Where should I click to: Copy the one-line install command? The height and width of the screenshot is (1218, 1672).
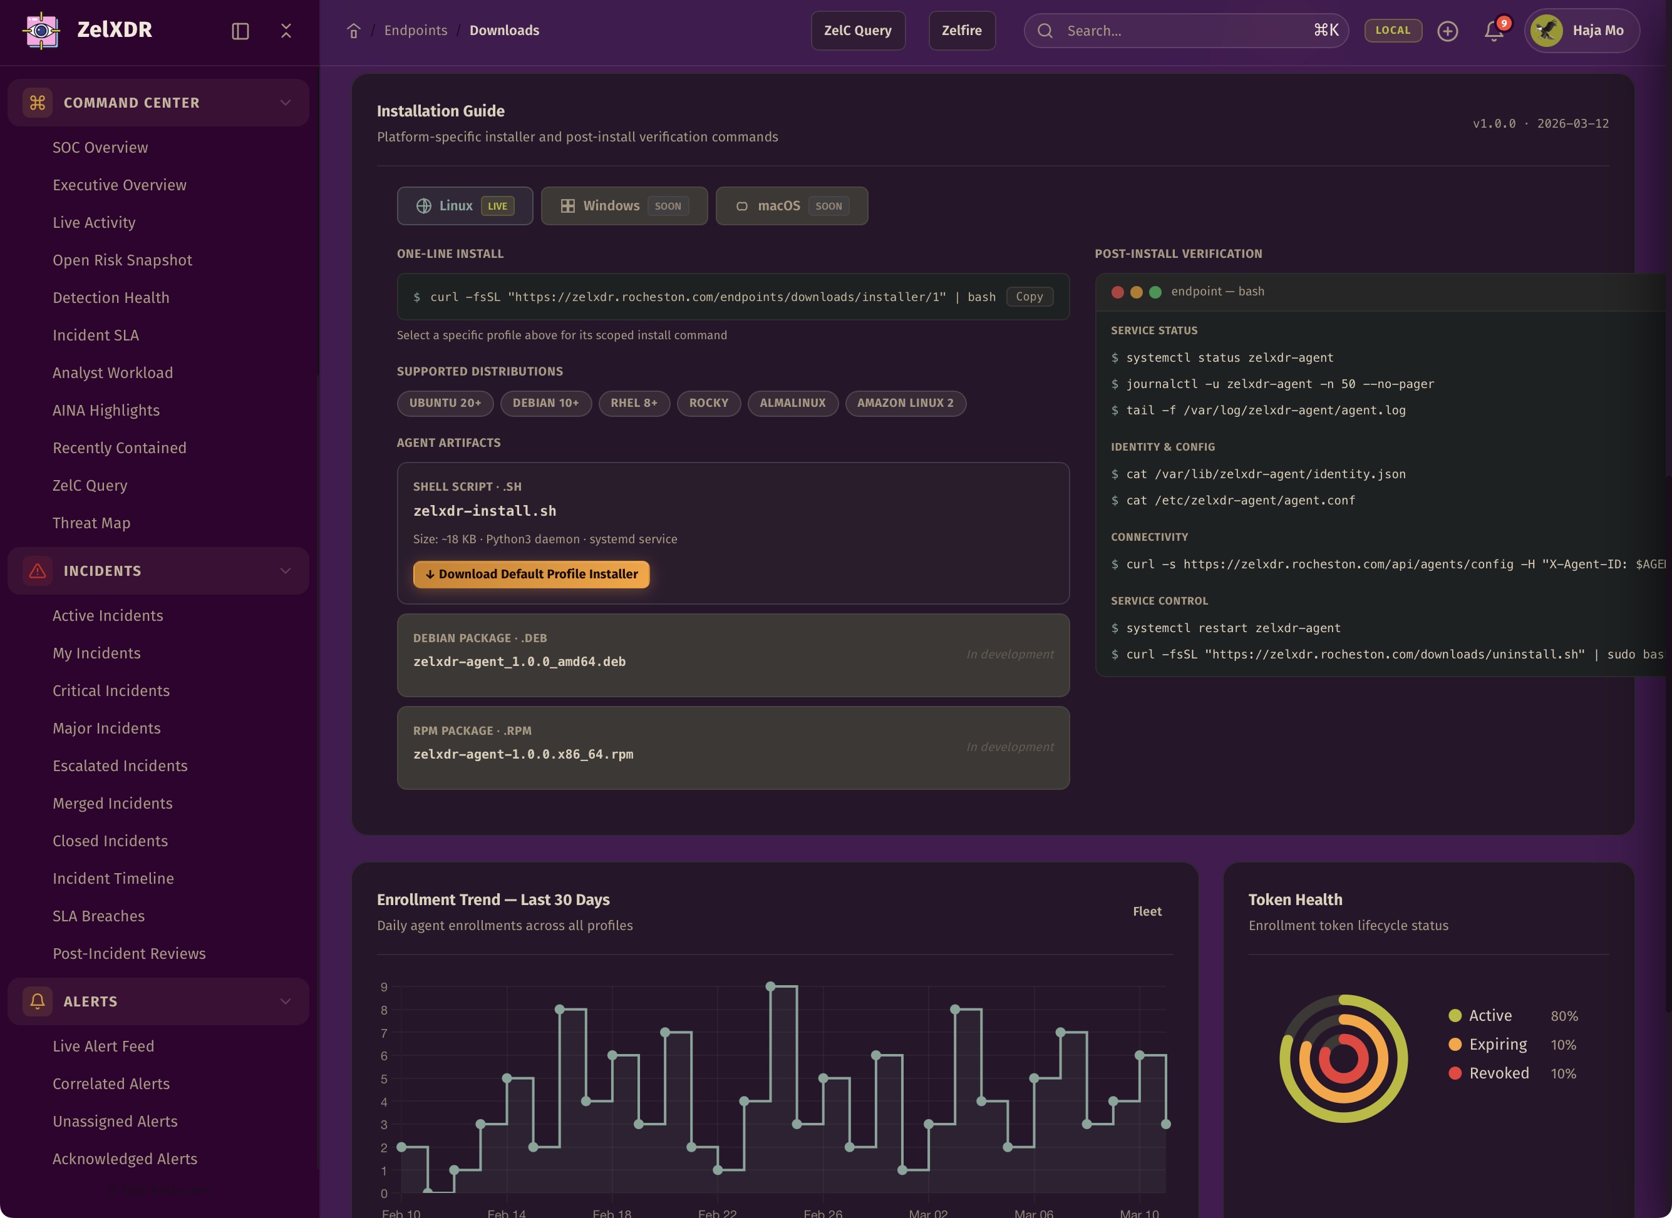[1029, 297]
